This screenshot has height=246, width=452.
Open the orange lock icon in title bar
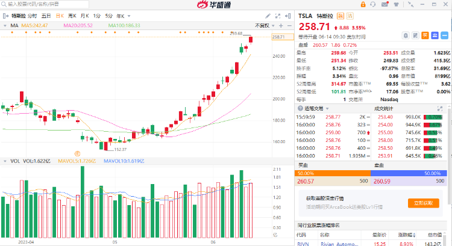(363, 4)
